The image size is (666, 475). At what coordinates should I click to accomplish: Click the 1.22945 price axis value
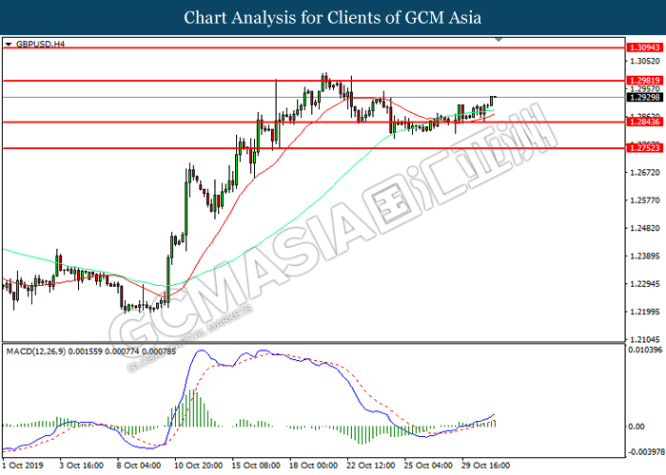coord(645,284)
